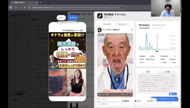Screen dimensions: 190x108
Task: Switch to the プレイヤー tab
Action: pos(107,24)
